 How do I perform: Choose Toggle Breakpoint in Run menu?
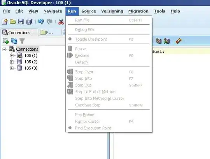point(108,39)
